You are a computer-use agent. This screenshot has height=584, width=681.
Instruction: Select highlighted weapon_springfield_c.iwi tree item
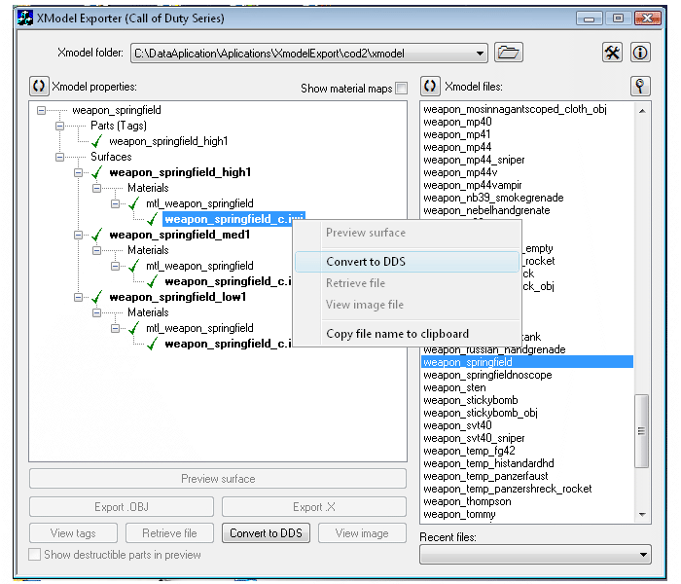tap(233, 219)
